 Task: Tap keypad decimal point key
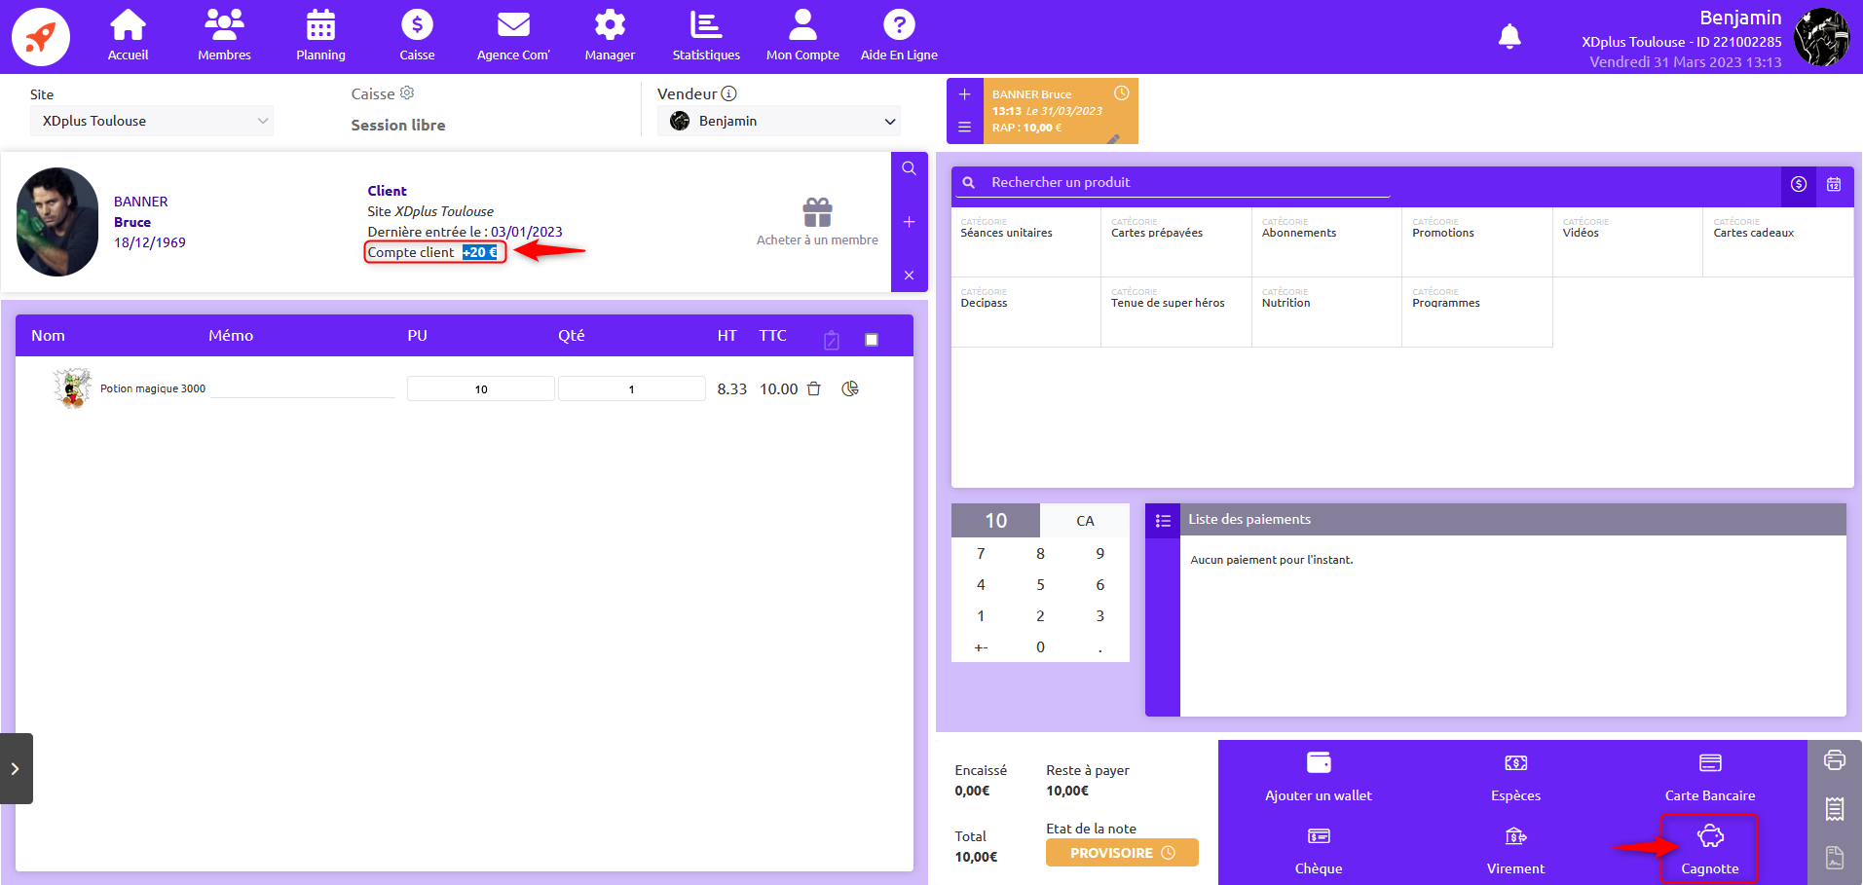(1099, 646)
